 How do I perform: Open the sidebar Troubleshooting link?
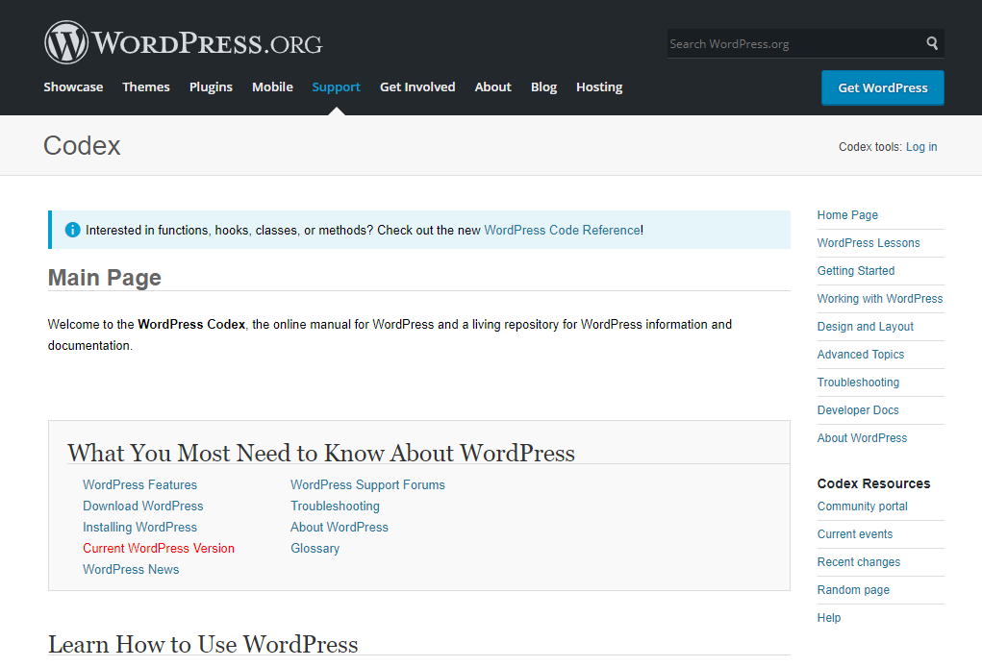pyautogui.click(x=858, y=383)
